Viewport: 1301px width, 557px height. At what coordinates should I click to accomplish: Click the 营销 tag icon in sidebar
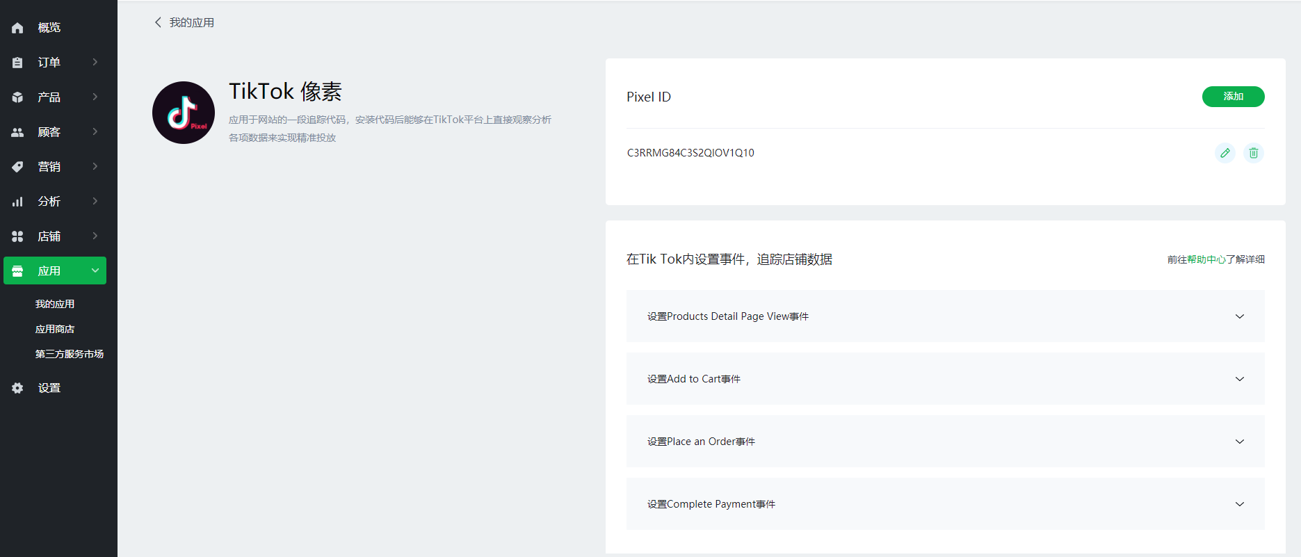(17, 167)
